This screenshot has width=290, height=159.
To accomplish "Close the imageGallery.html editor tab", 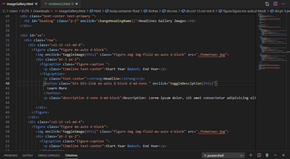I will 36,4.
